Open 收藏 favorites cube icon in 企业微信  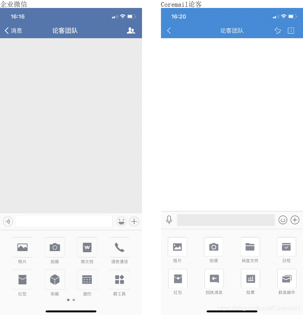tap(55, 279)
